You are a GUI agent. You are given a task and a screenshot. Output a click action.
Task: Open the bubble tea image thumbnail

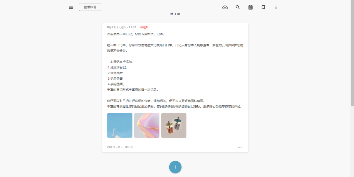(x=174, y=125)
